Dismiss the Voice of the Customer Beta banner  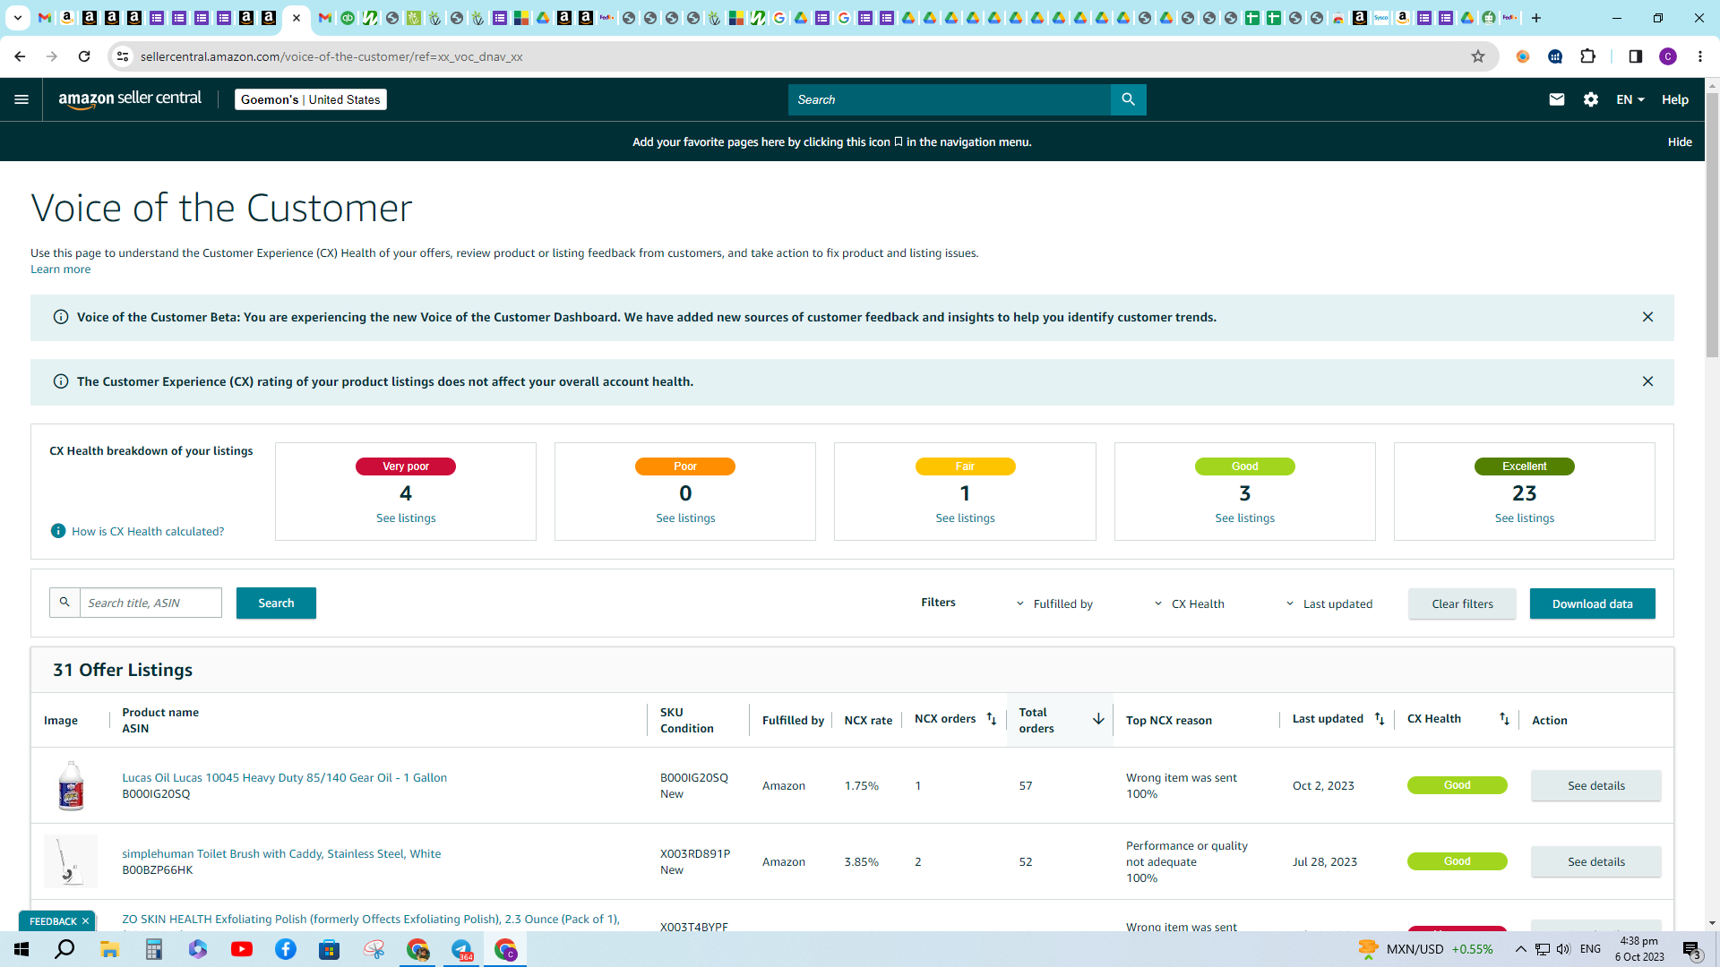pos(1647,317)
